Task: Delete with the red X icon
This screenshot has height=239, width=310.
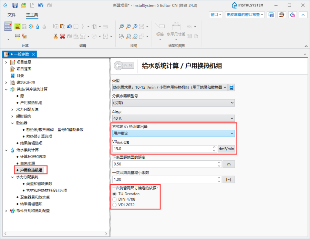Action: tap(62, 36)
